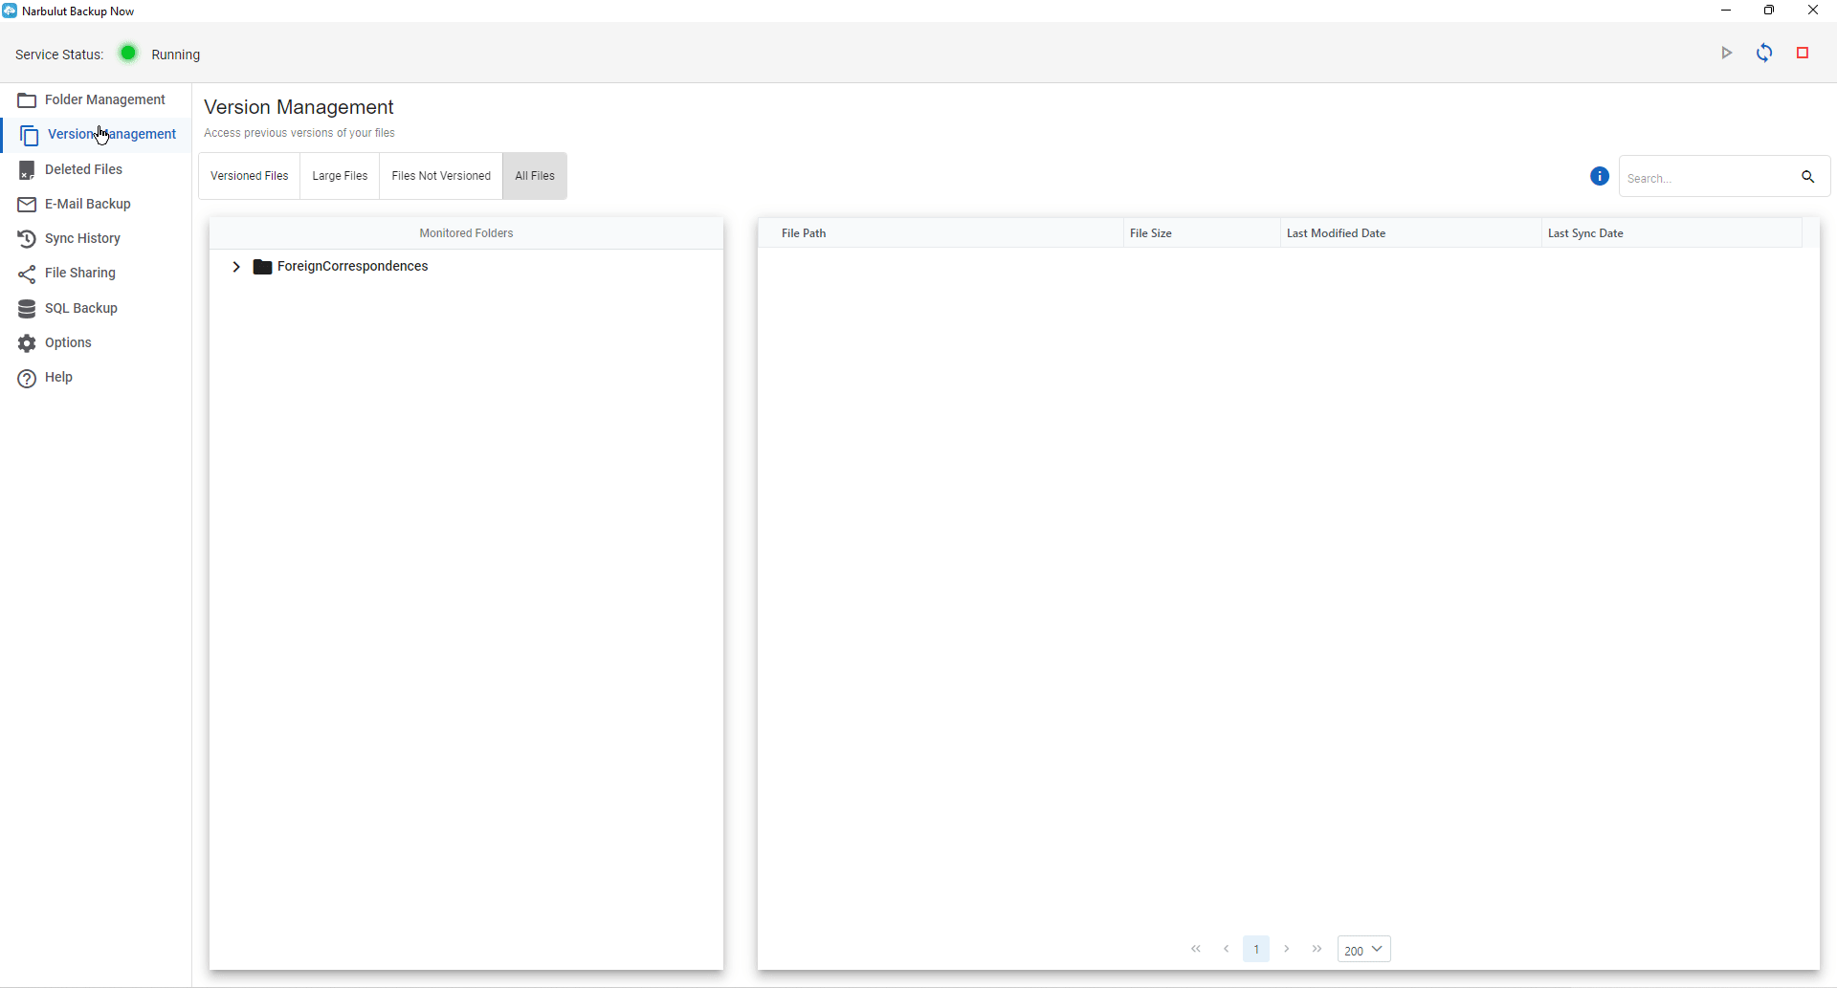Open Folder Management in the sidebar
1837x988 pixels.
[x=96, y=99]
